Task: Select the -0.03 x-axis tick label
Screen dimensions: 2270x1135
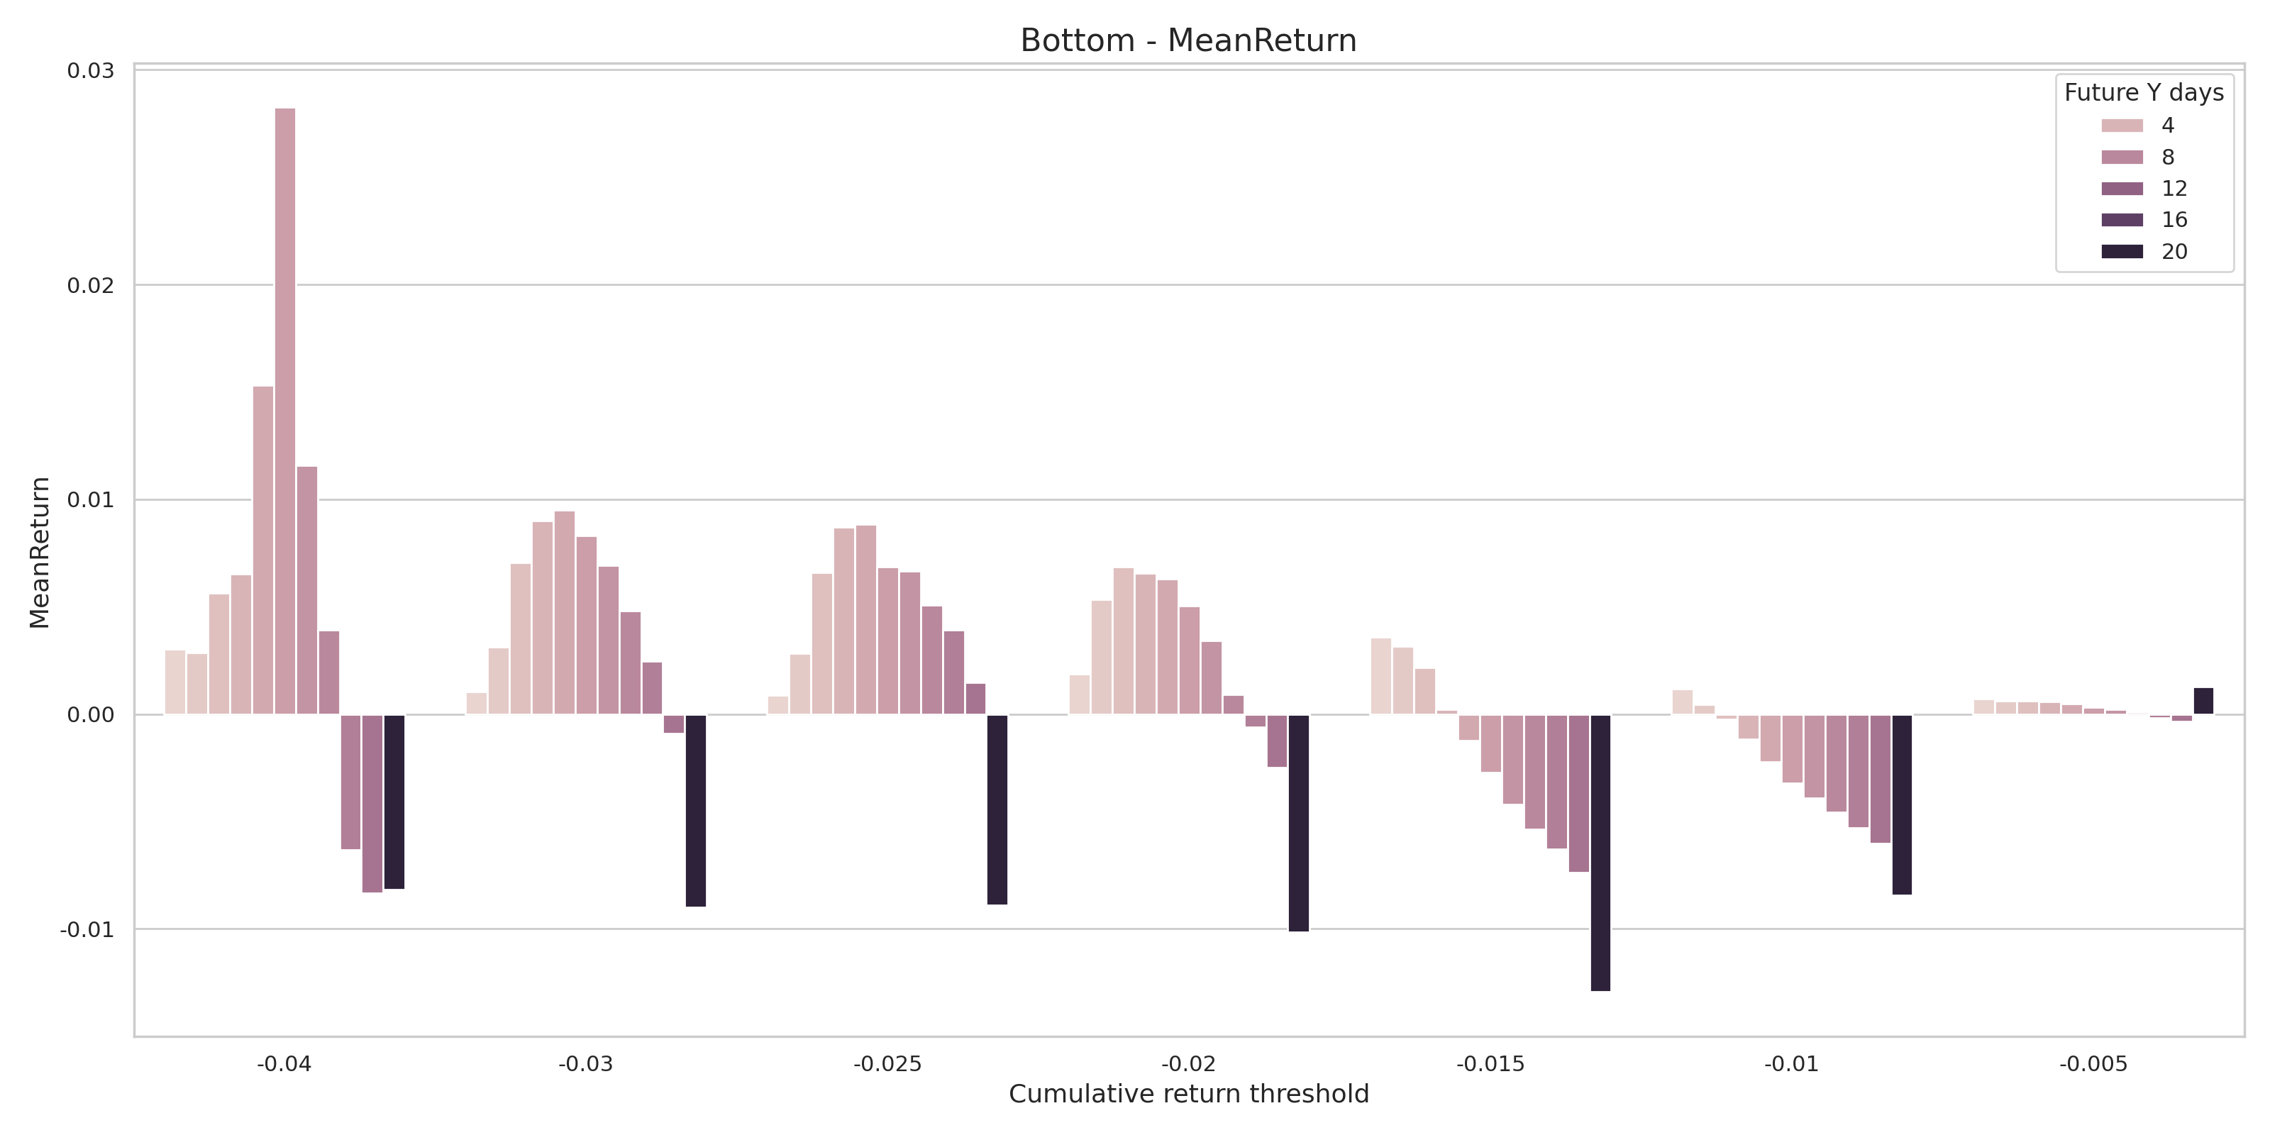Action: pyautogui.click(x=585, y=1063)
